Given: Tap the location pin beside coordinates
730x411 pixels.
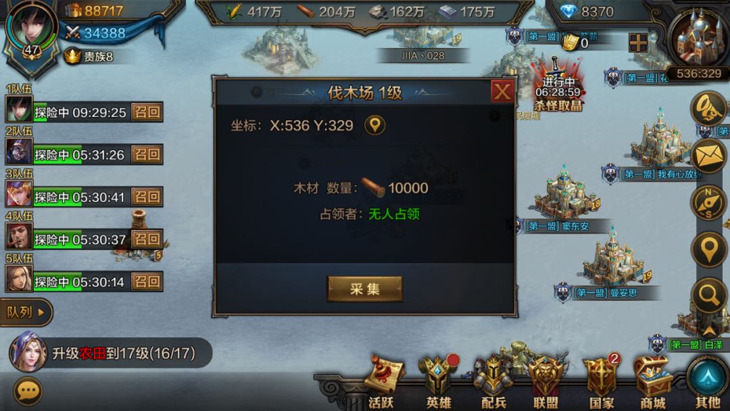Looking at the screenshot, I should tap(374, 125).
